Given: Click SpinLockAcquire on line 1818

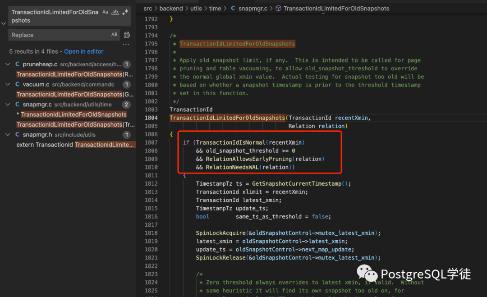Looking at the screenshot, I should (221, 233).
